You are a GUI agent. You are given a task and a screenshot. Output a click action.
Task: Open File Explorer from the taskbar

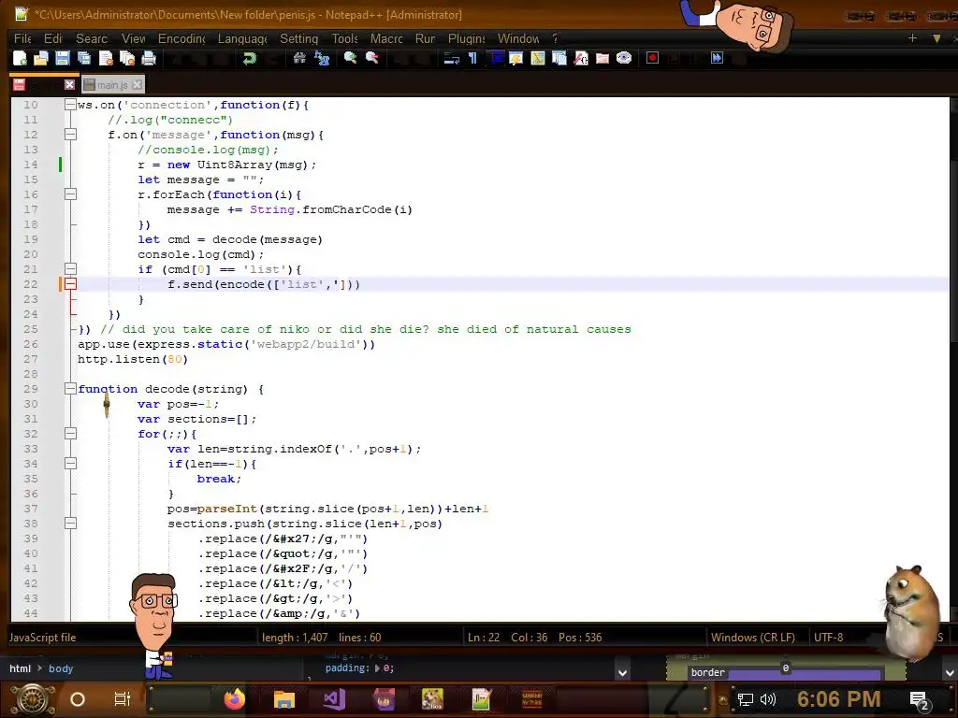click(284, 699)
